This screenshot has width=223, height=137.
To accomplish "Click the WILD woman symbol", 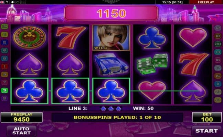I will point(111,38).
